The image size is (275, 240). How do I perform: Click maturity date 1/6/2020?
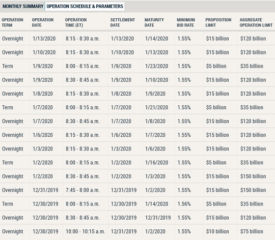pyautogui.click(x=155, y=149)
